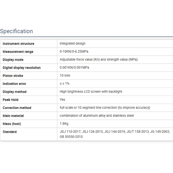Viewport: 173px width, 173px height.
Task: Select the Indication error label
Action: (14, 84)
